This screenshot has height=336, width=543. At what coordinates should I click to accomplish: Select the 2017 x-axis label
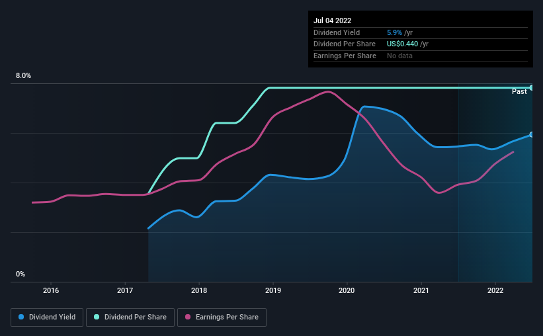125,290
